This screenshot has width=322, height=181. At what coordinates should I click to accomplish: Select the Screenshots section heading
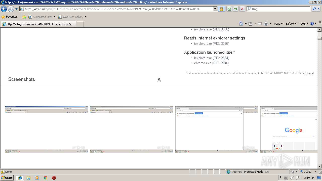pos(21,79)
